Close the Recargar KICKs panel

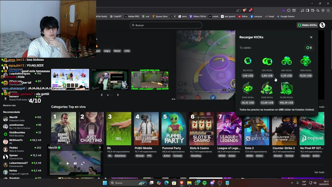point(311,37)
